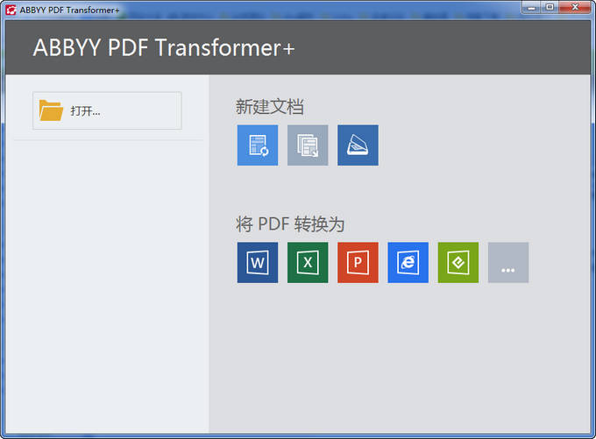Screen dimensions: 596x439
Task: Click the yellow folder icon
Action: pyautogui.click(x=51, y=110)
